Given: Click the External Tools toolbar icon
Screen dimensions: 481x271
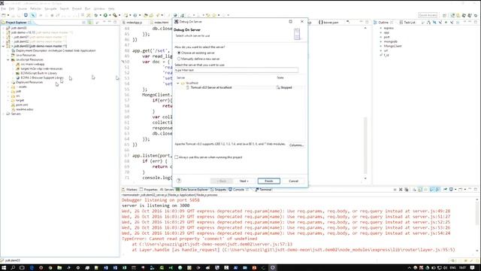Looking at the screenshot, I should tap(115, 15).
